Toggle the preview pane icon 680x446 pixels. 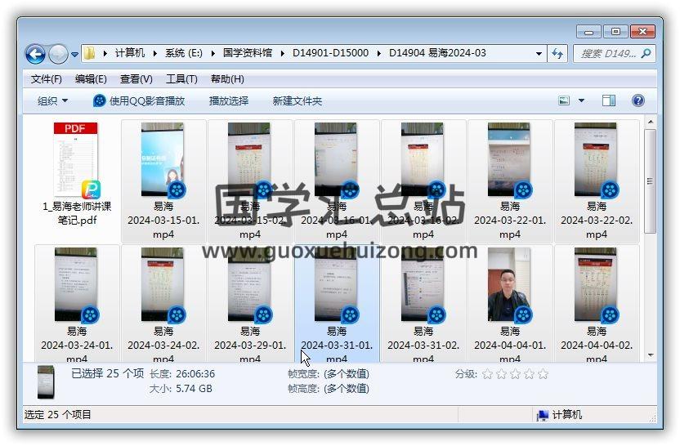point(609,100)
